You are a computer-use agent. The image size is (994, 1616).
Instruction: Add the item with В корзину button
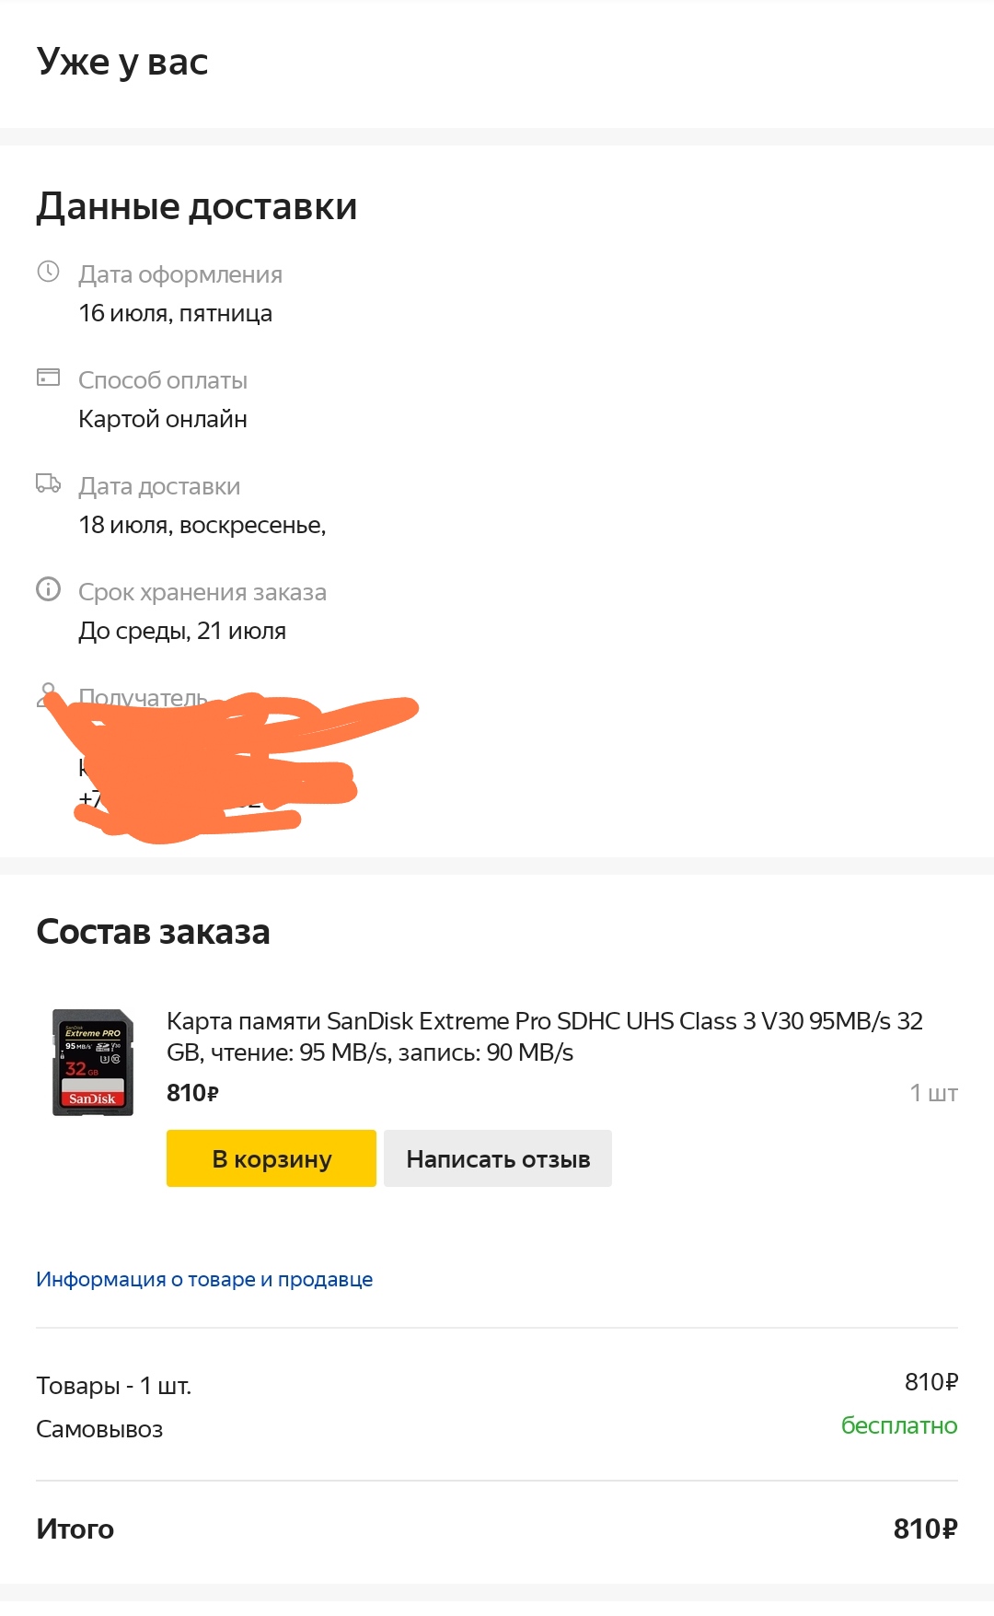tap(272, 1158)
